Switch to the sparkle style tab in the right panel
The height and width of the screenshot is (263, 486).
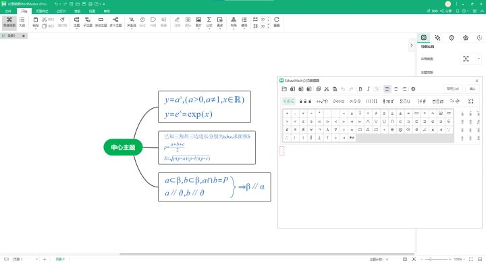click(x=437, y=38)
